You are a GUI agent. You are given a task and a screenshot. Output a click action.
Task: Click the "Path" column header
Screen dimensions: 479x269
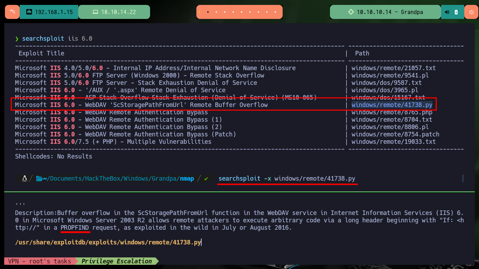coord(362,53)
